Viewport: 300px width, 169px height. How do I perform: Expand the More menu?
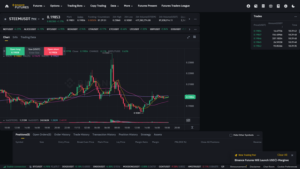click(x=128, y=6)
